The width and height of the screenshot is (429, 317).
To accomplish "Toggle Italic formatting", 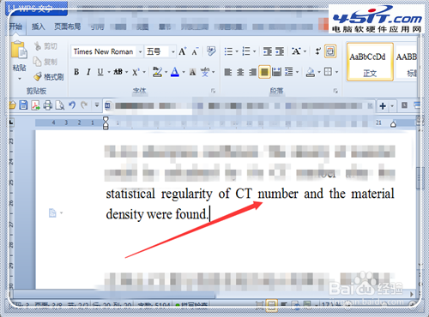I will [x=88, y=72].
